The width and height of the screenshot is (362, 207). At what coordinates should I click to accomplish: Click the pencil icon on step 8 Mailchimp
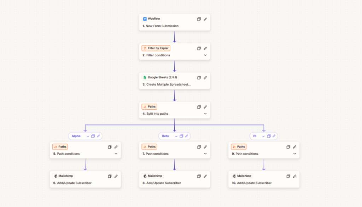[x=205, y=176]
